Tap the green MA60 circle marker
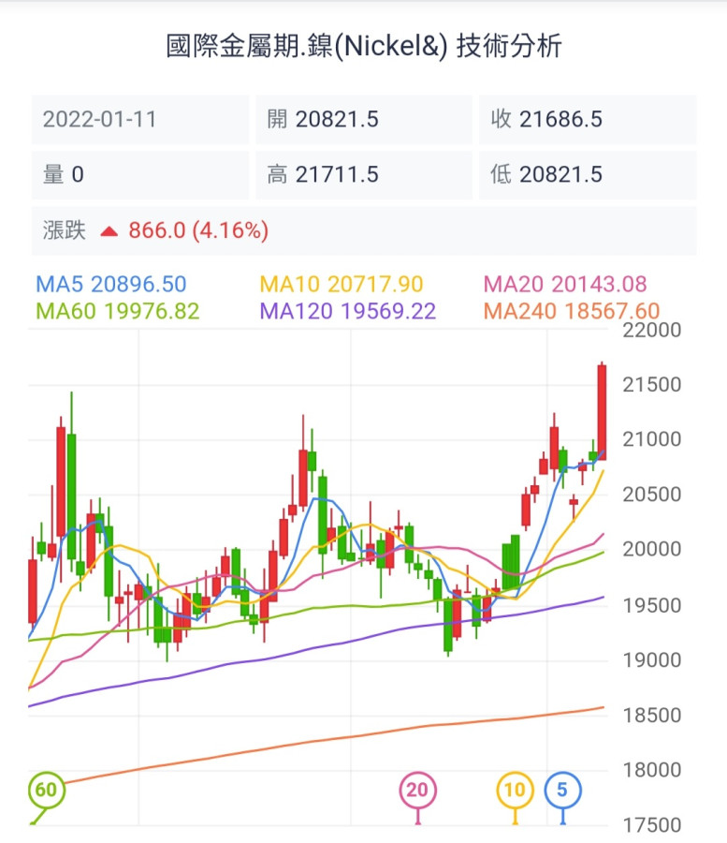 click(45, 790)
